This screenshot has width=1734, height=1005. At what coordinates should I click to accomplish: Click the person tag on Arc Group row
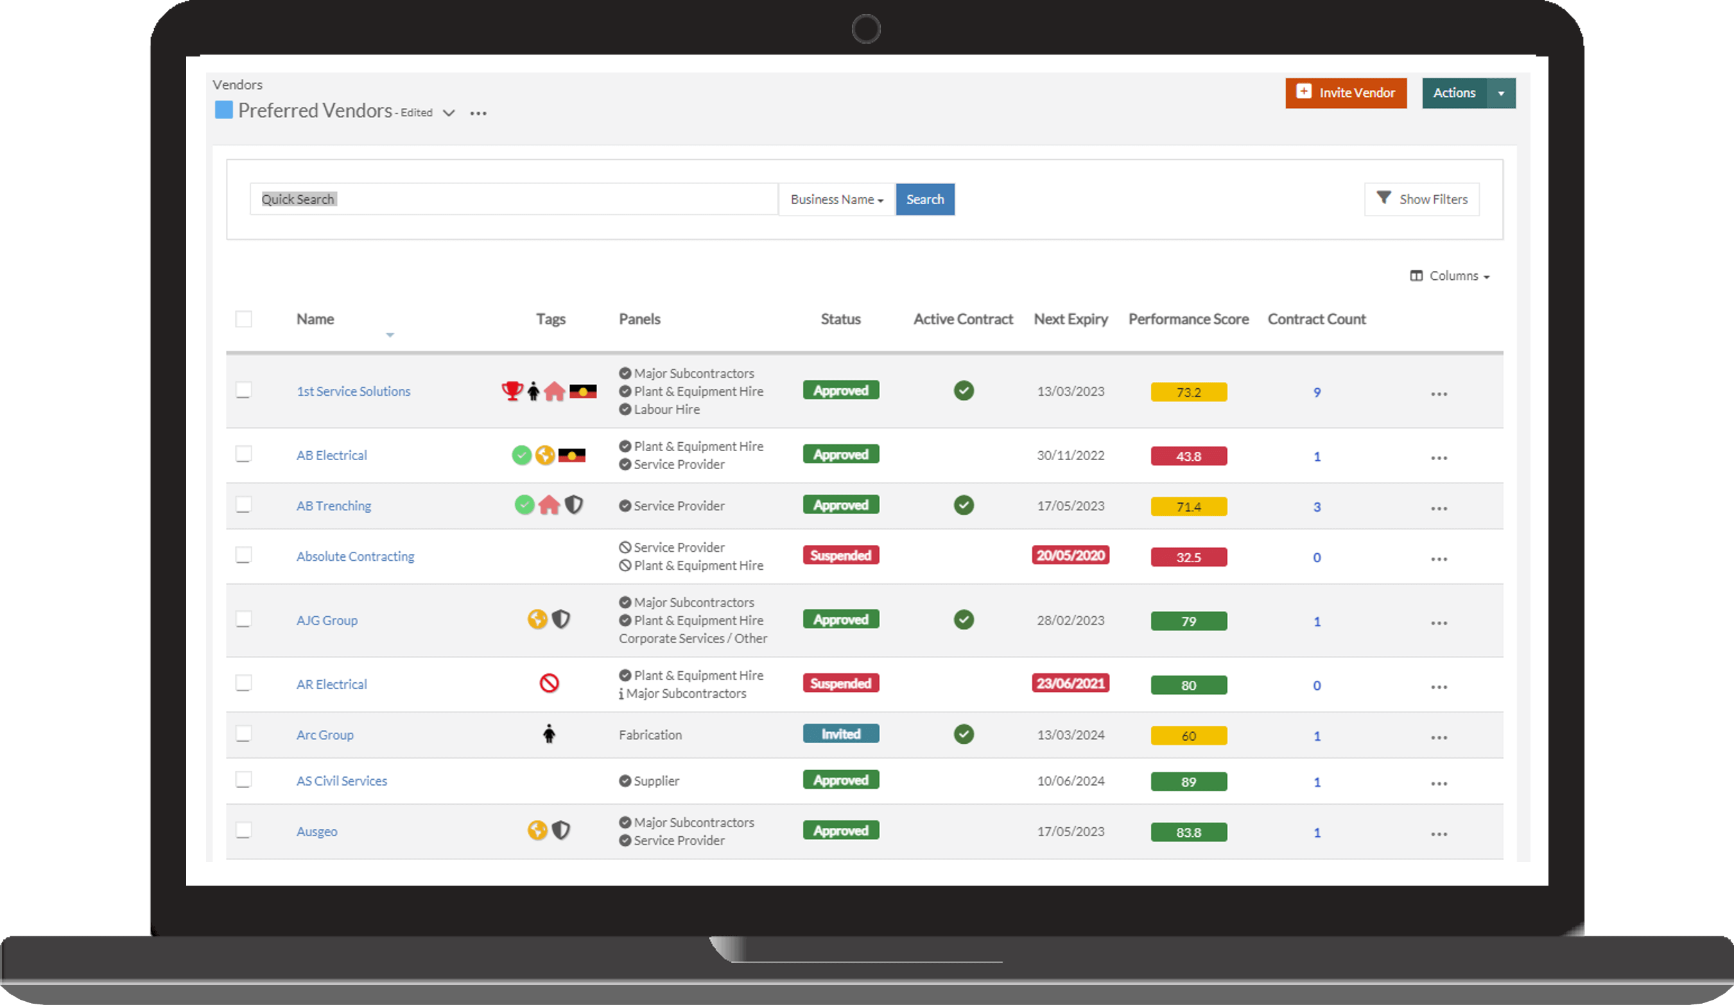[x=548, y=734]
